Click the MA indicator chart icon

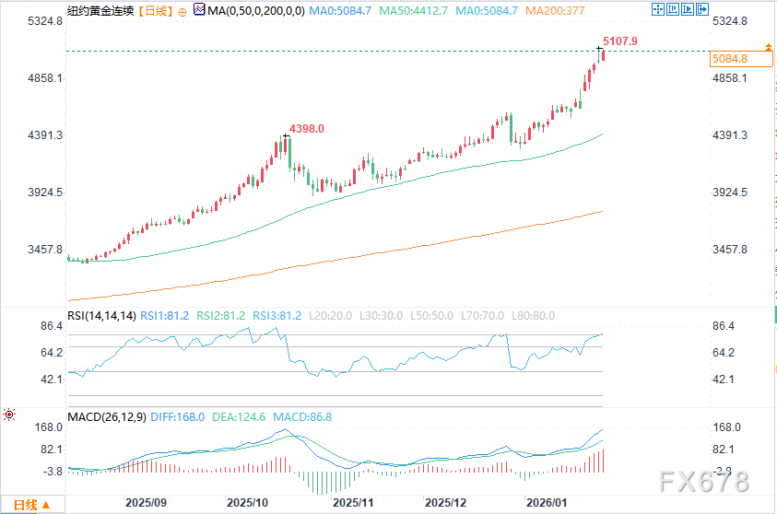(198, 11)
